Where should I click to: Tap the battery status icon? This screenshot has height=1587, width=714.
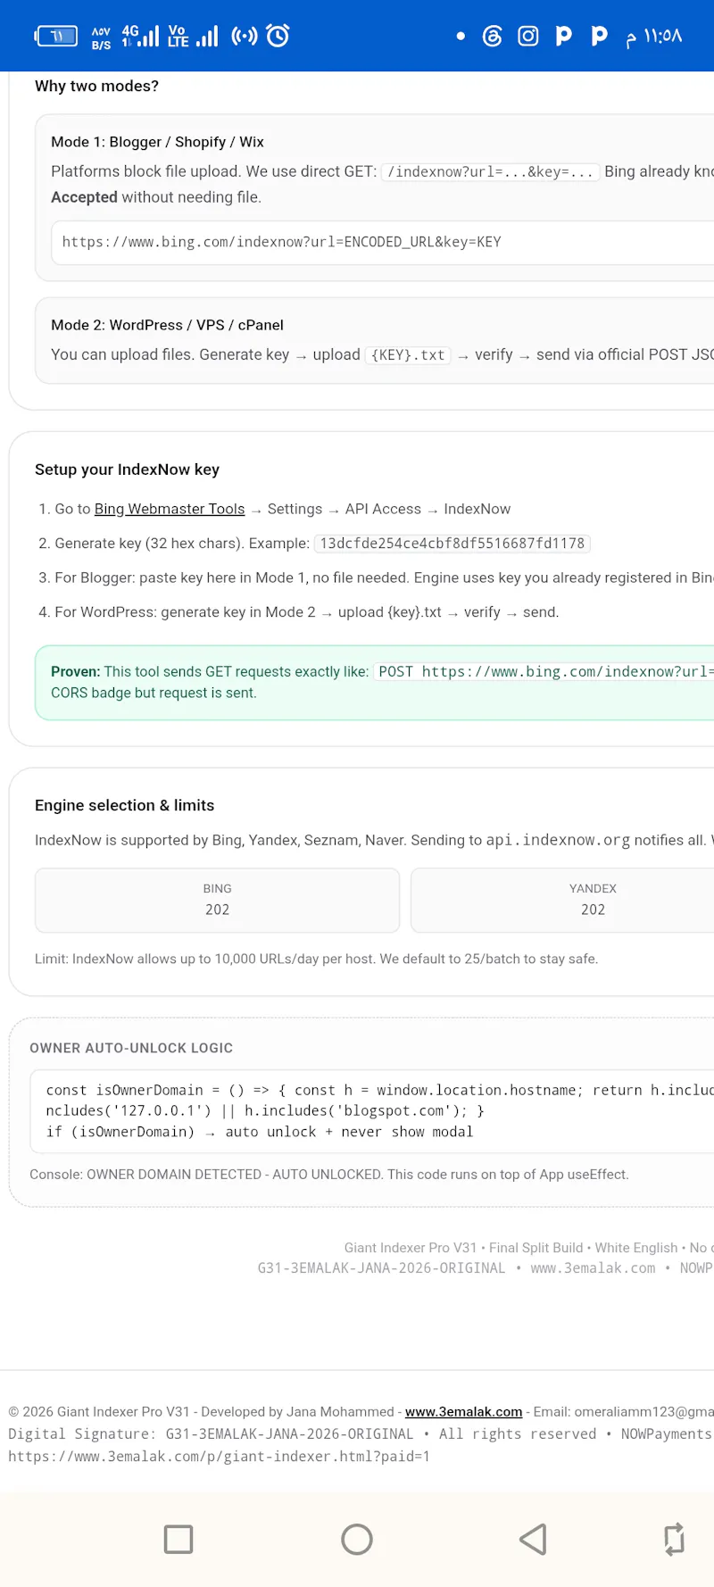tap(56, 36)
